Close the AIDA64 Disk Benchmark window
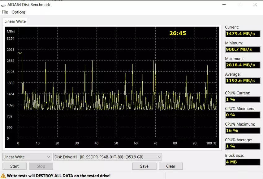Image resolution: width=263 pixels, height=179 pixels. point(255,5)
